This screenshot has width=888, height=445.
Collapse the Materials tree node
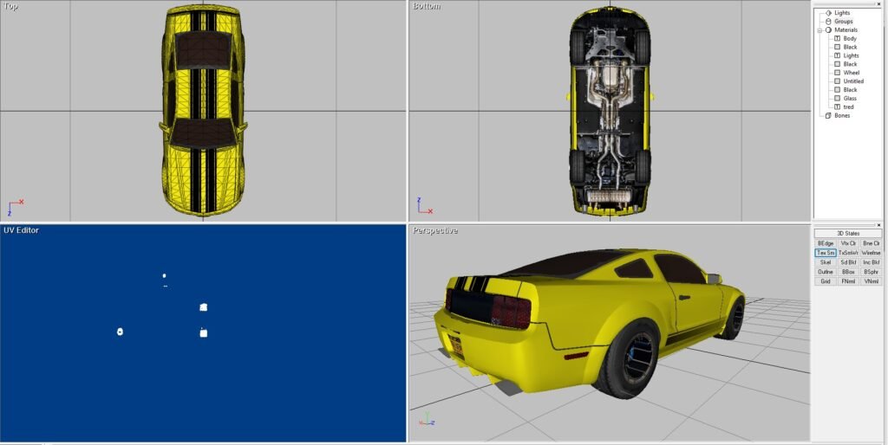tap(819, 30)
